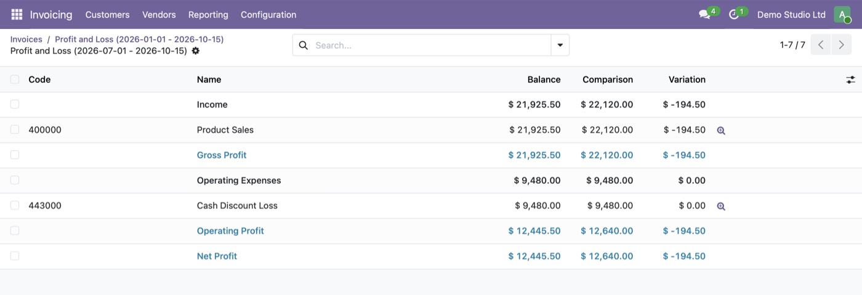Click the user avatar icon

click(842, 14)
